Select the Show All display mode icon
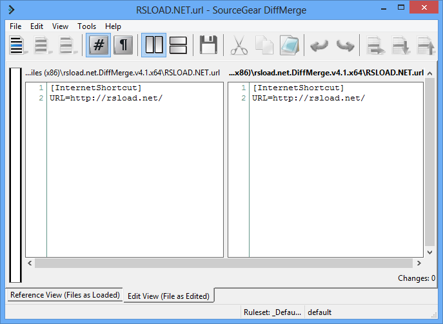Screen dimensions: 443x324 [x=17, y=45]
